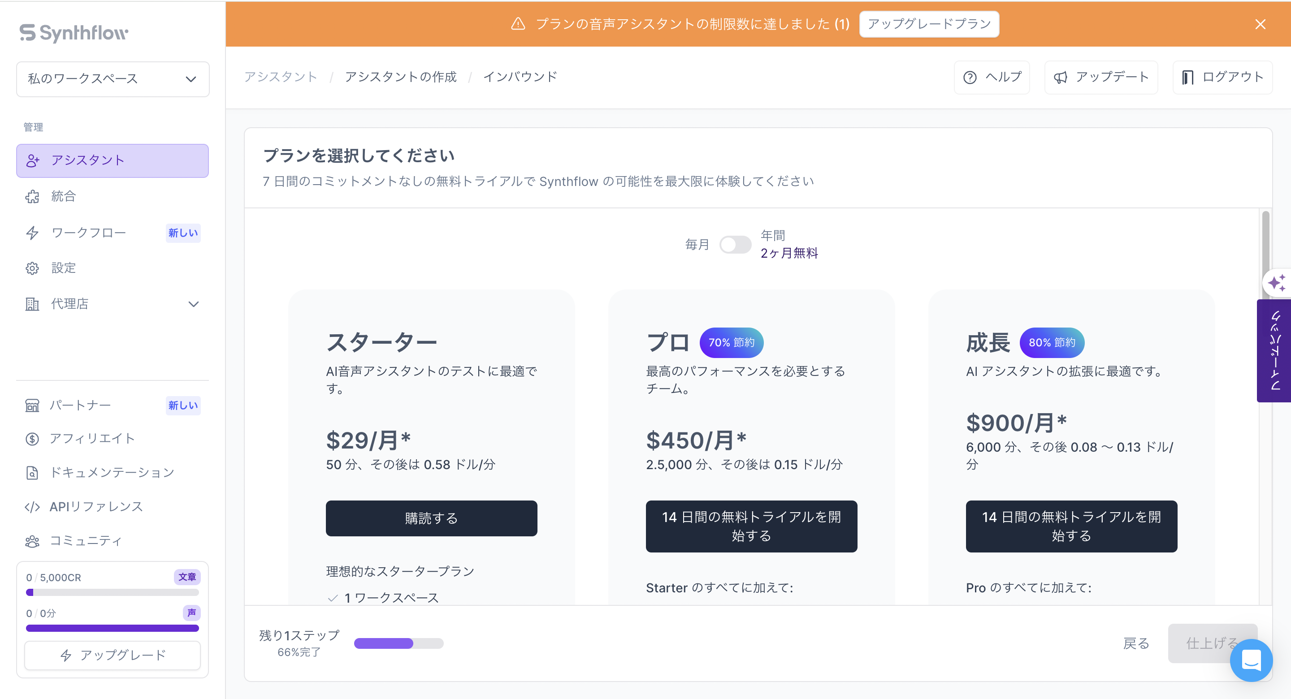This screenshot has width=1291, height=699.
Task: Click the アシスタント sidebar person icon
Action: (x=33, y=160)
